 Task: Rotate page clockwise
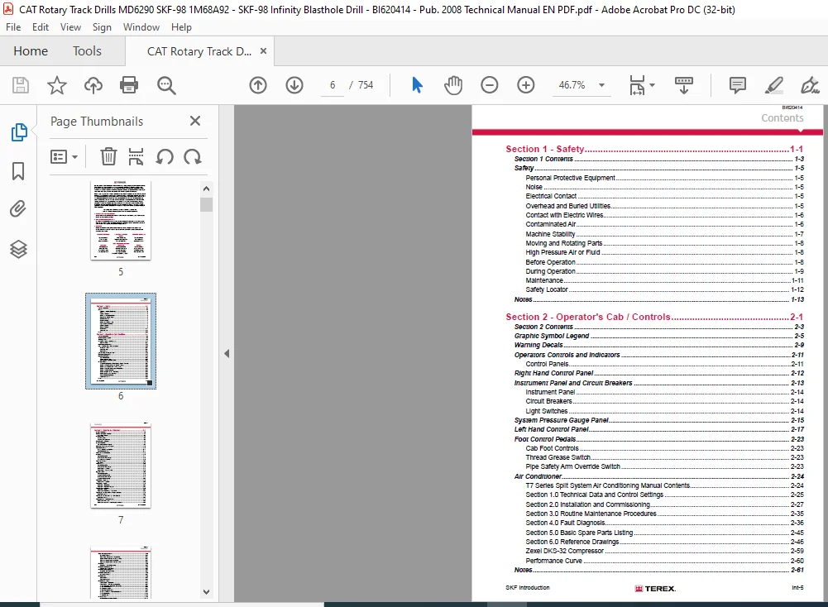[193, 157]
